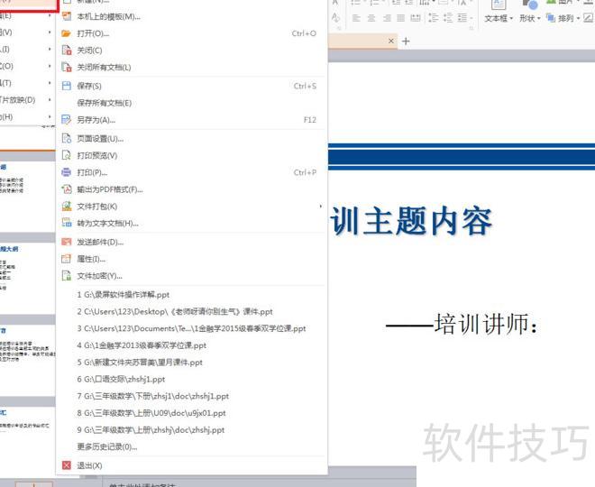
Task: Click the 打印预览(V) print preview icon
Action: click(67, 155)
